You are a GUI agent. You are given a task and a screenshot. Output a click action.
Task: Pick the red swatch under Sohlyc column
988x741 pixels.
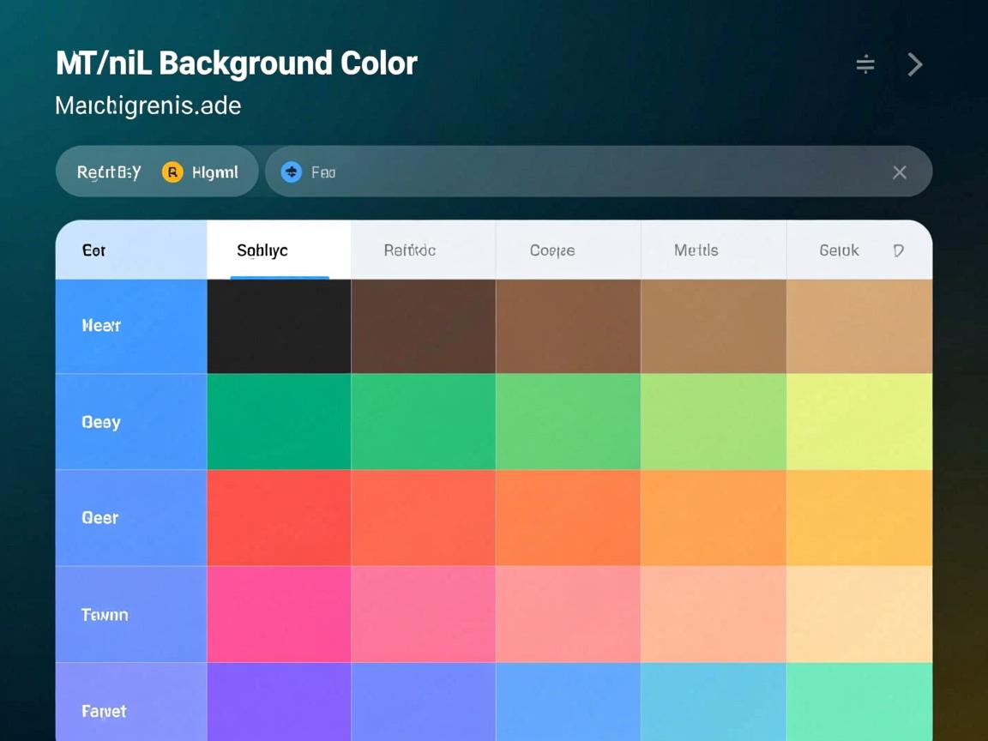tap(279, 518)
